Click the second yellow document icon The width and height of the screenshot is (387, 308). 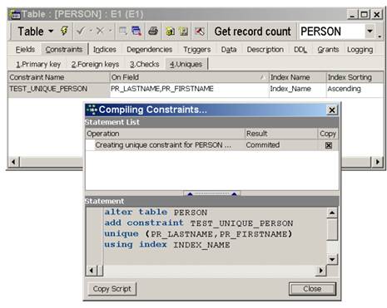click(183, 32)
